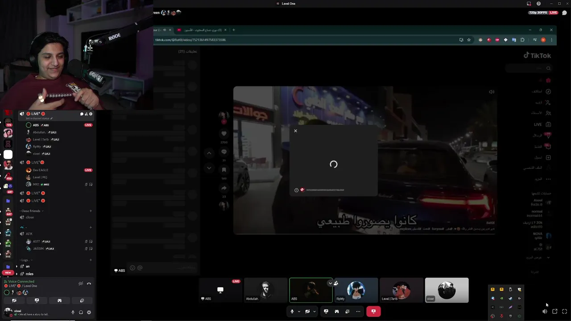Open the Discord inbox icon in title bar
The height and width of the screenshot is (321, 571).
click(529, 4)
